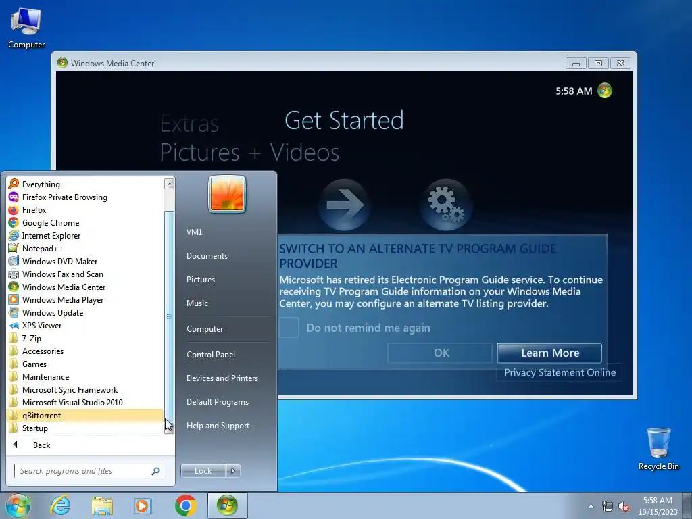Click the green Media Center logo button
Image resolution: width=692 pixels, height=519 pixels.
point(605,91)
